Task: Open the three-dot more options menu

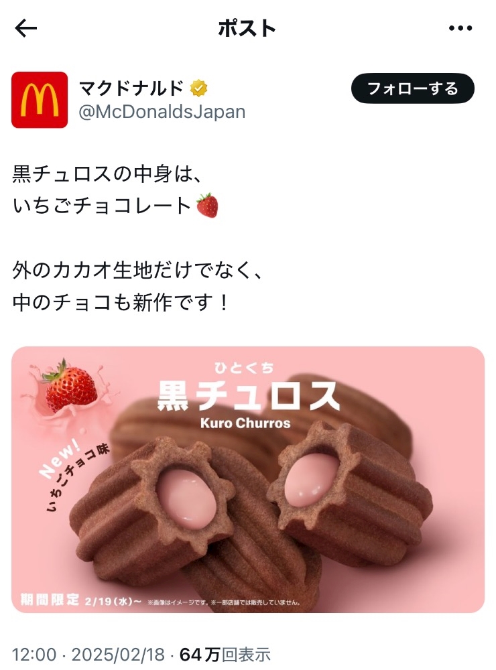Action: pos(460,28)
